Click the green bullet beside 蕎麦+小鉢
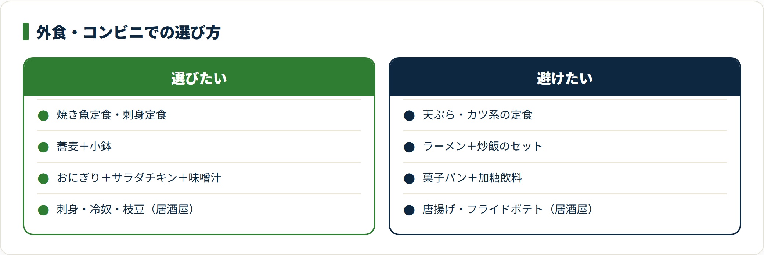Image resolution: width=764 pixels, height=255 pixels. [x=43, y=147]
